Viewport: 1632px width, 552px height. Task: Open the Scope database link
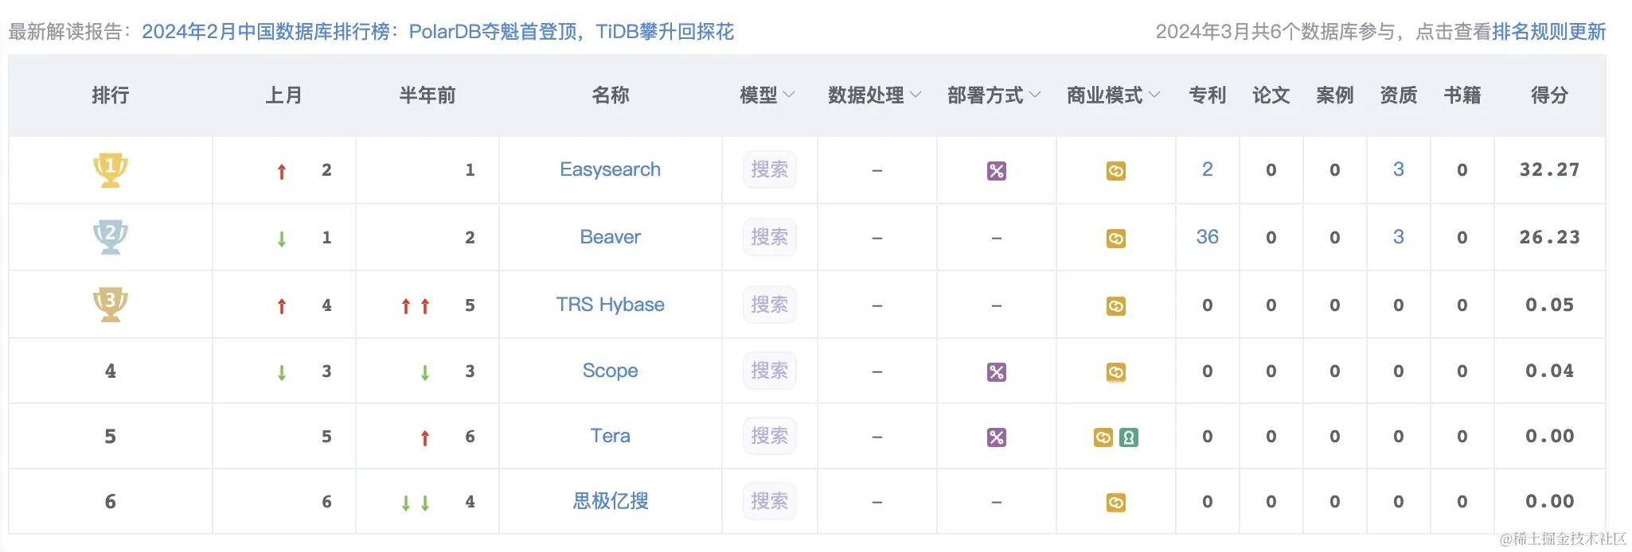pos(611,371)
